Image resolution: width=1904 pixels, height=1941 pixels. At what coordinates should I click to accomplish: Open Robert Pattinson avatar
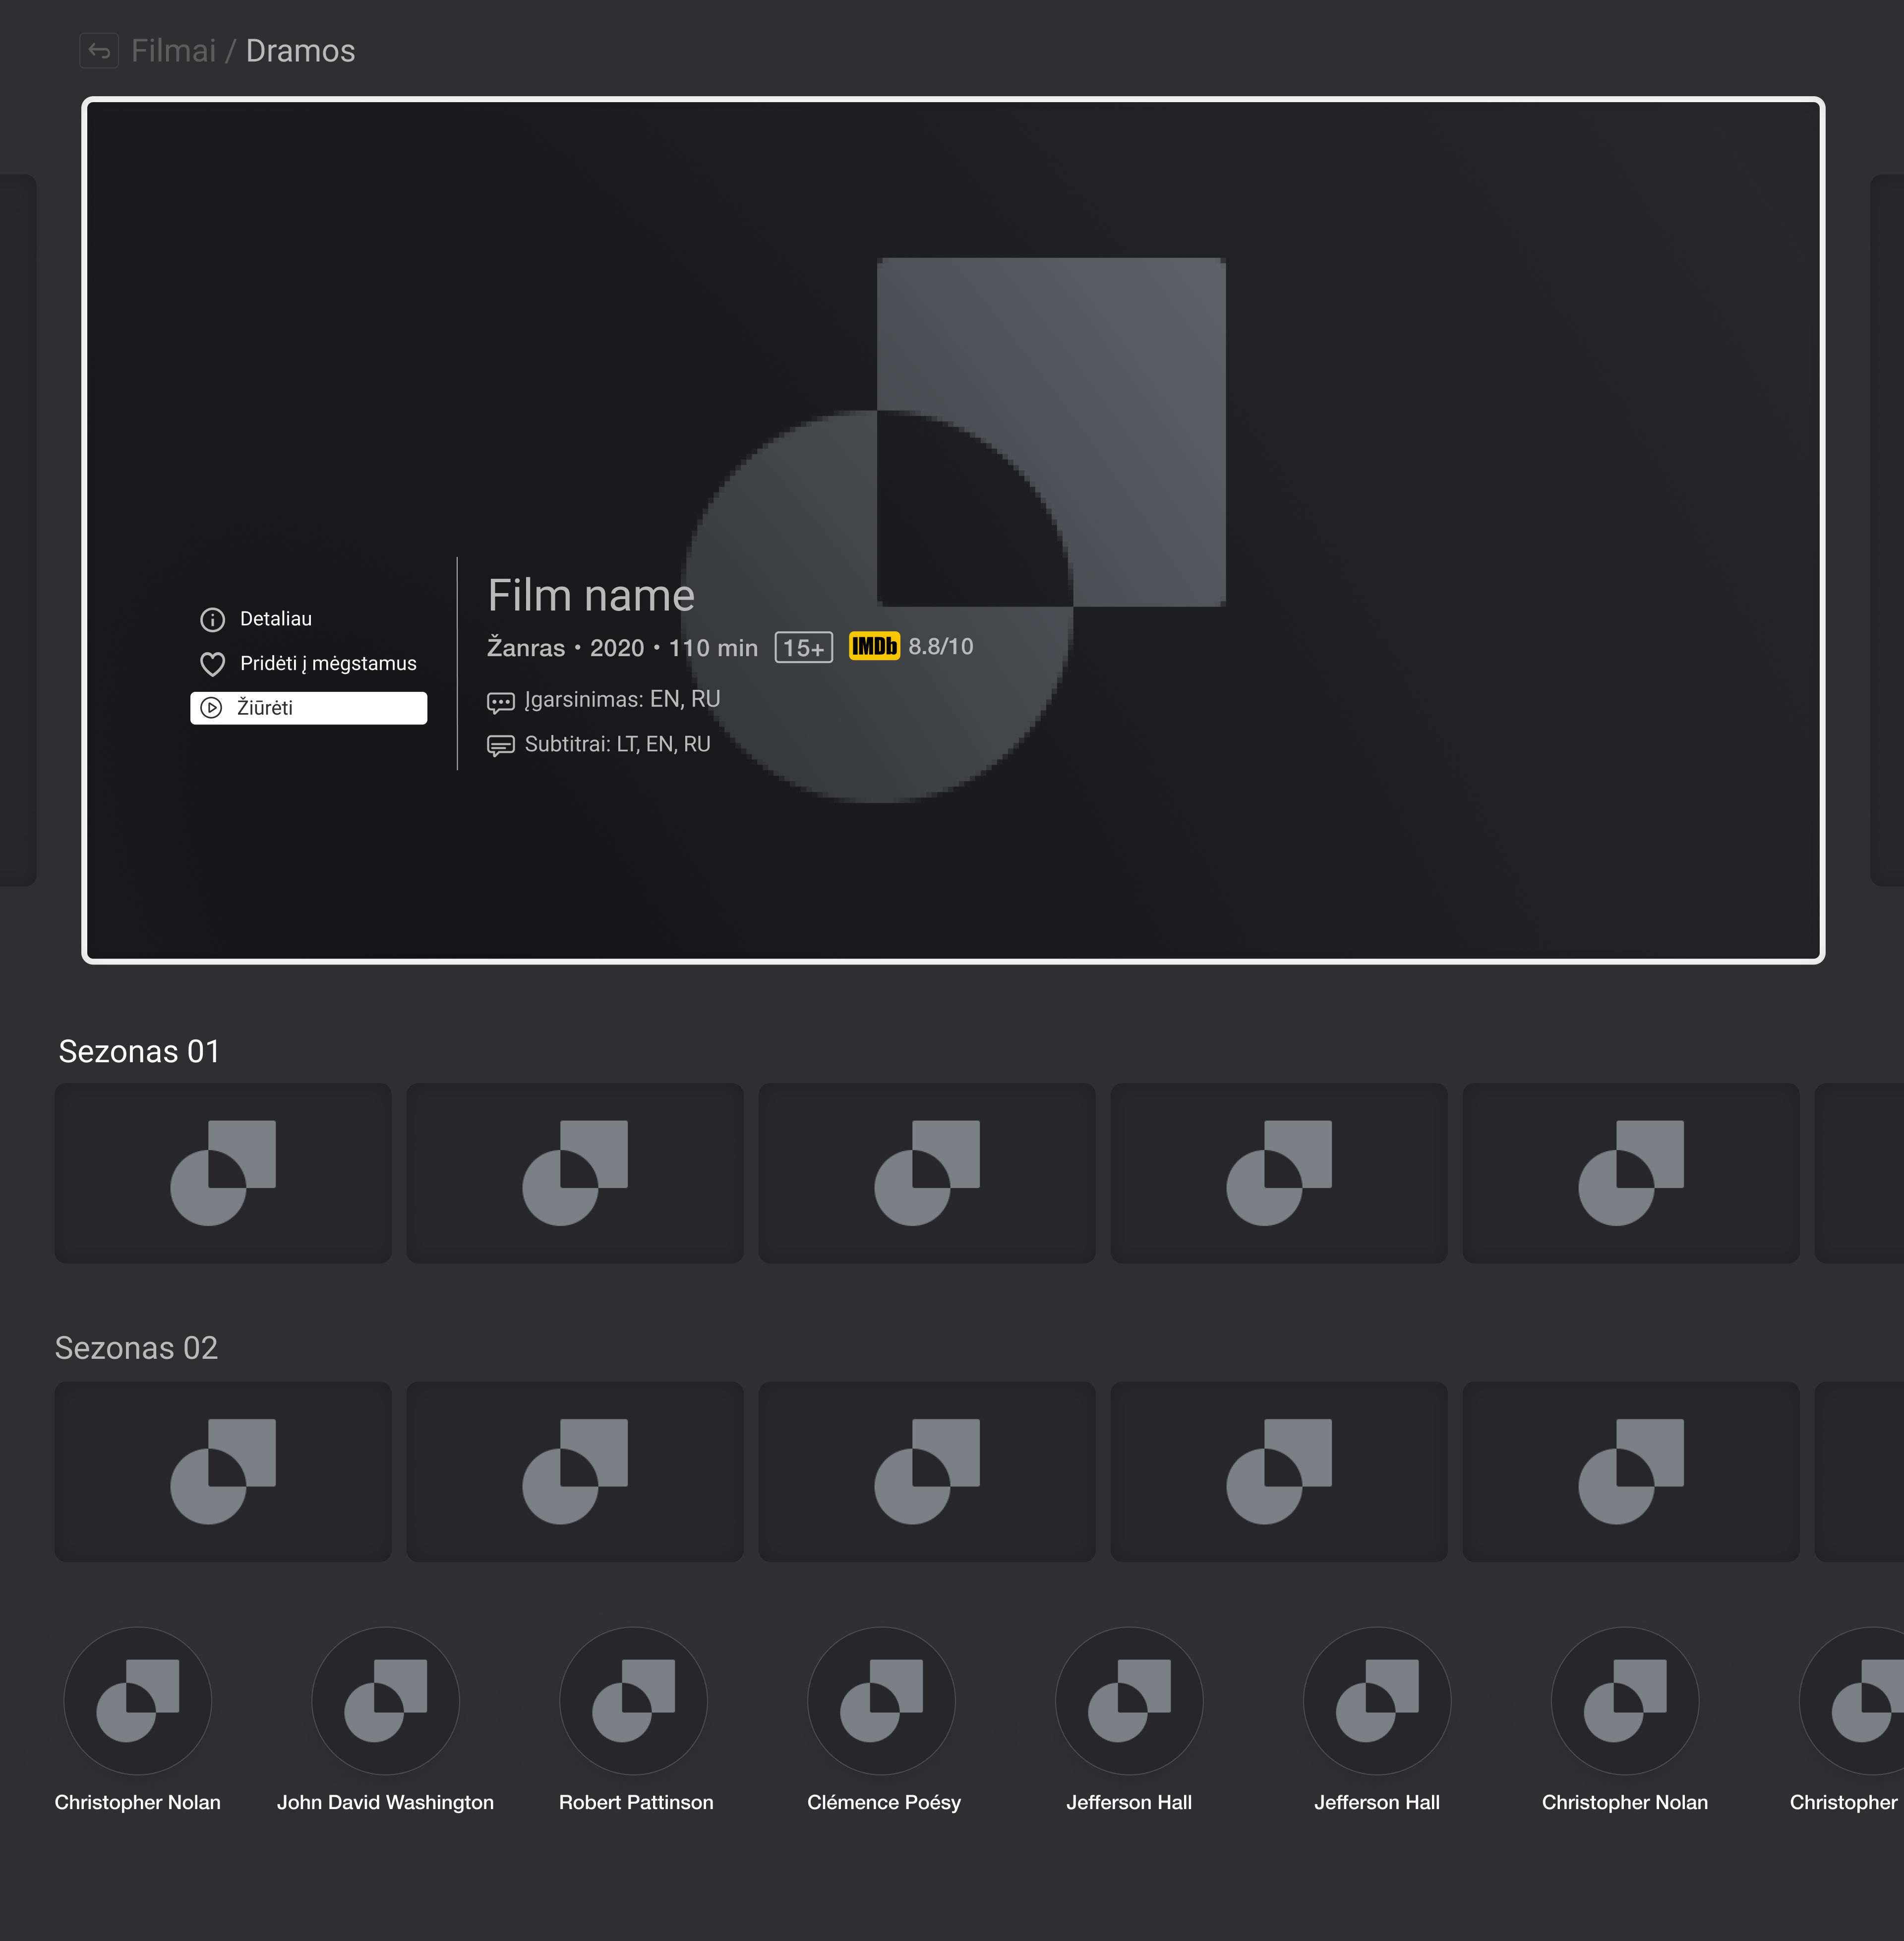(634, 1701)
